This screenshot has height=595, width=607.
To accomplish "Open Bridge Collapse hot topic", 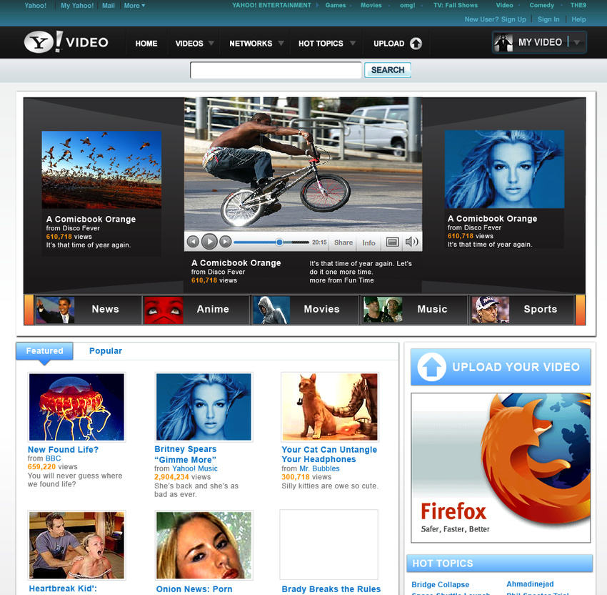I will 440,584.
